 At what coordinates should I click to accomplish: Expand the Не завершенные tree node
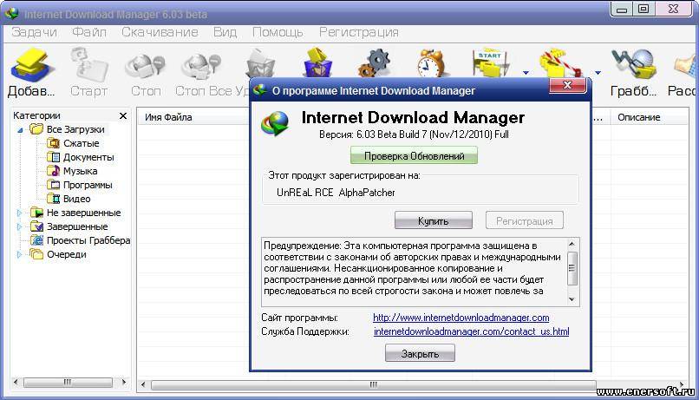pyautogui.click(x=19, y=213)
